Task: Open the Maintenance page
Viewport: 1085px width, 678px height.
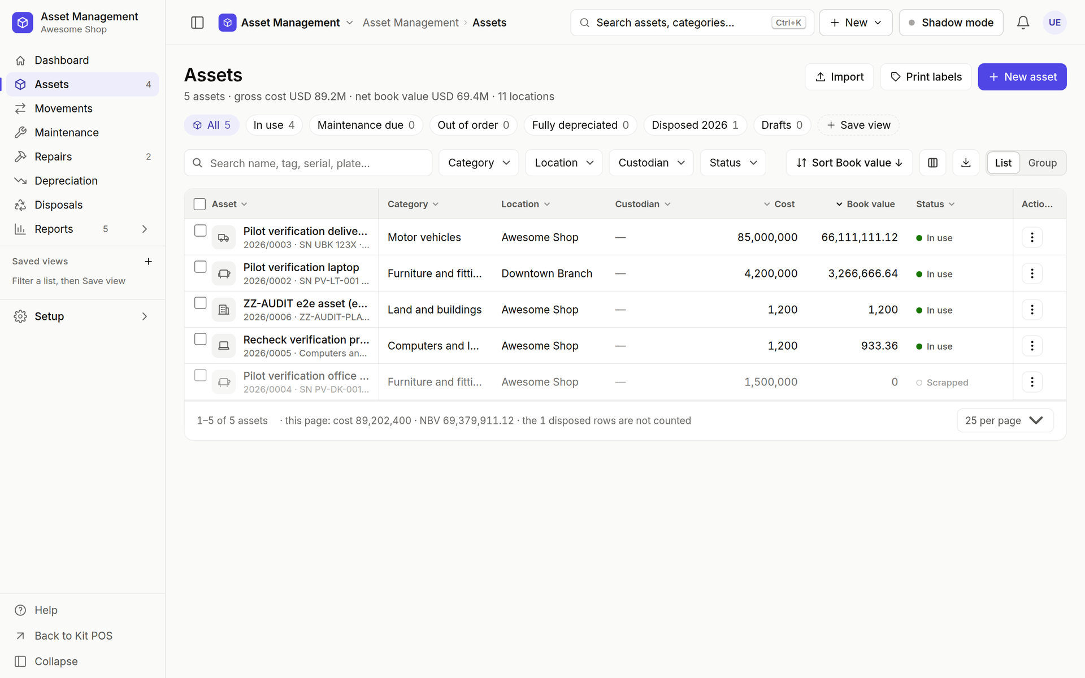Action: click(x=83, y=132)
